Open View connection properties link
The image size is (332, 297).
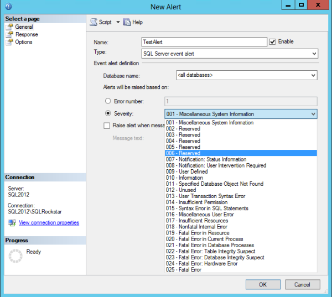pyautogui.click(x=49, y=223)
